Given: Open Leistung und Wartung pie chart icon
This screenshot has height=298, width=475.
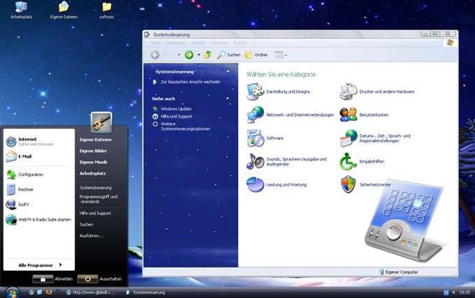Looking at the screenshot, I should tap(256, 184).
